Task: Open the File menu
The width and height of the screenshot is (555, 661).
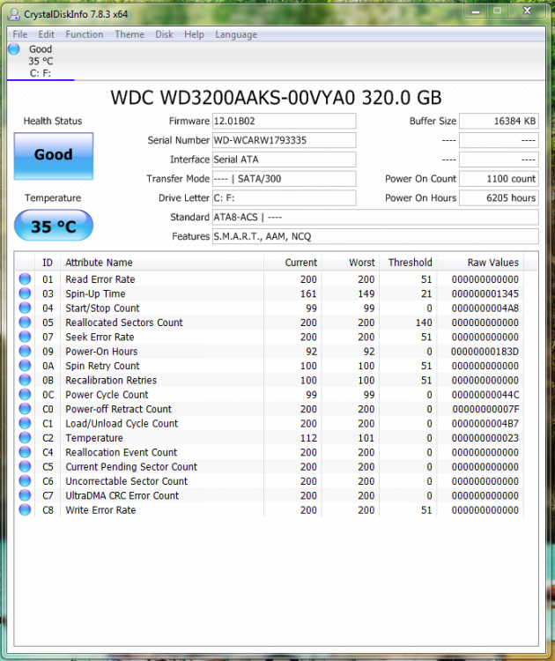Action: click(x=19, y=34)
